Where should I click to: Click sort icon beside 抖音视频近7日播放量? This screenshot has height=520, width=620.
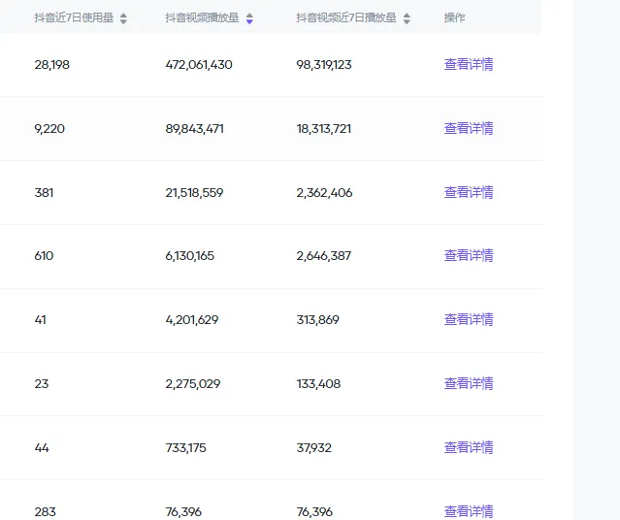[407, 18]
